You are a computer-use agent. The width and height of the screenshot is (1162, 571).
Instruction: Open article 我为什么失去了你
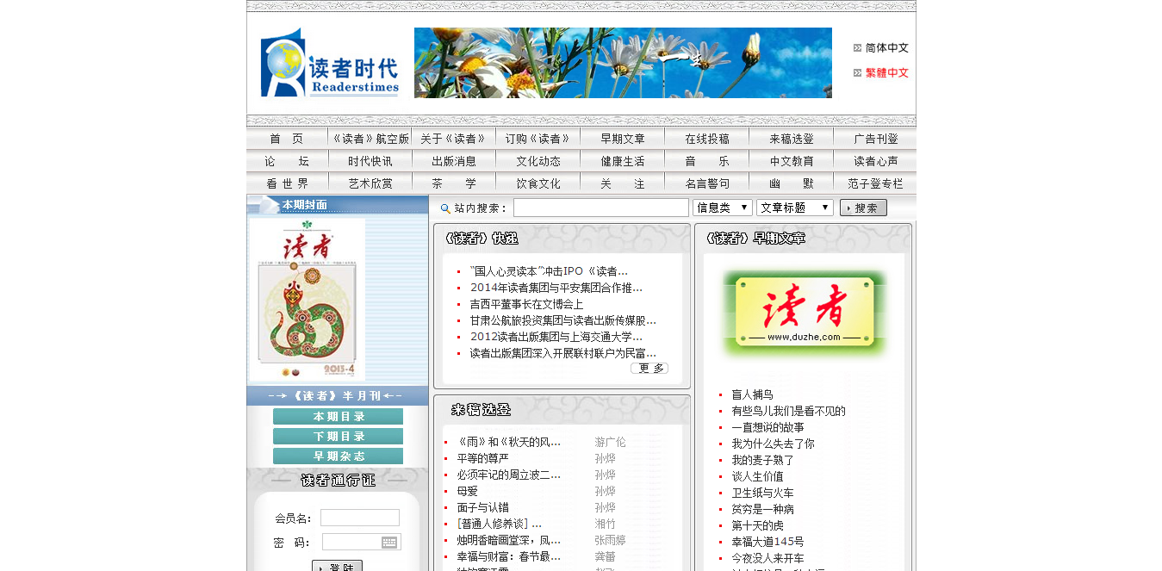coord(773,444)
